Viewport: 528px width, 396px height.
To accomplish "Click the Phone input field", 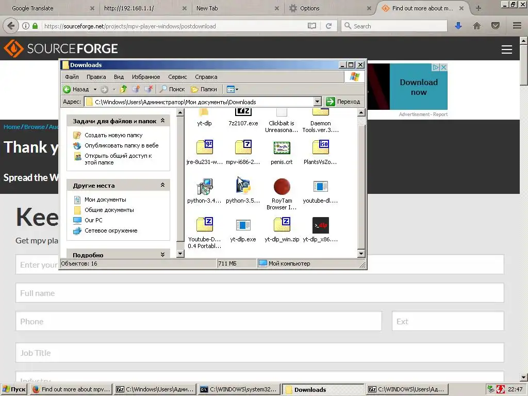I will [199, 321].
